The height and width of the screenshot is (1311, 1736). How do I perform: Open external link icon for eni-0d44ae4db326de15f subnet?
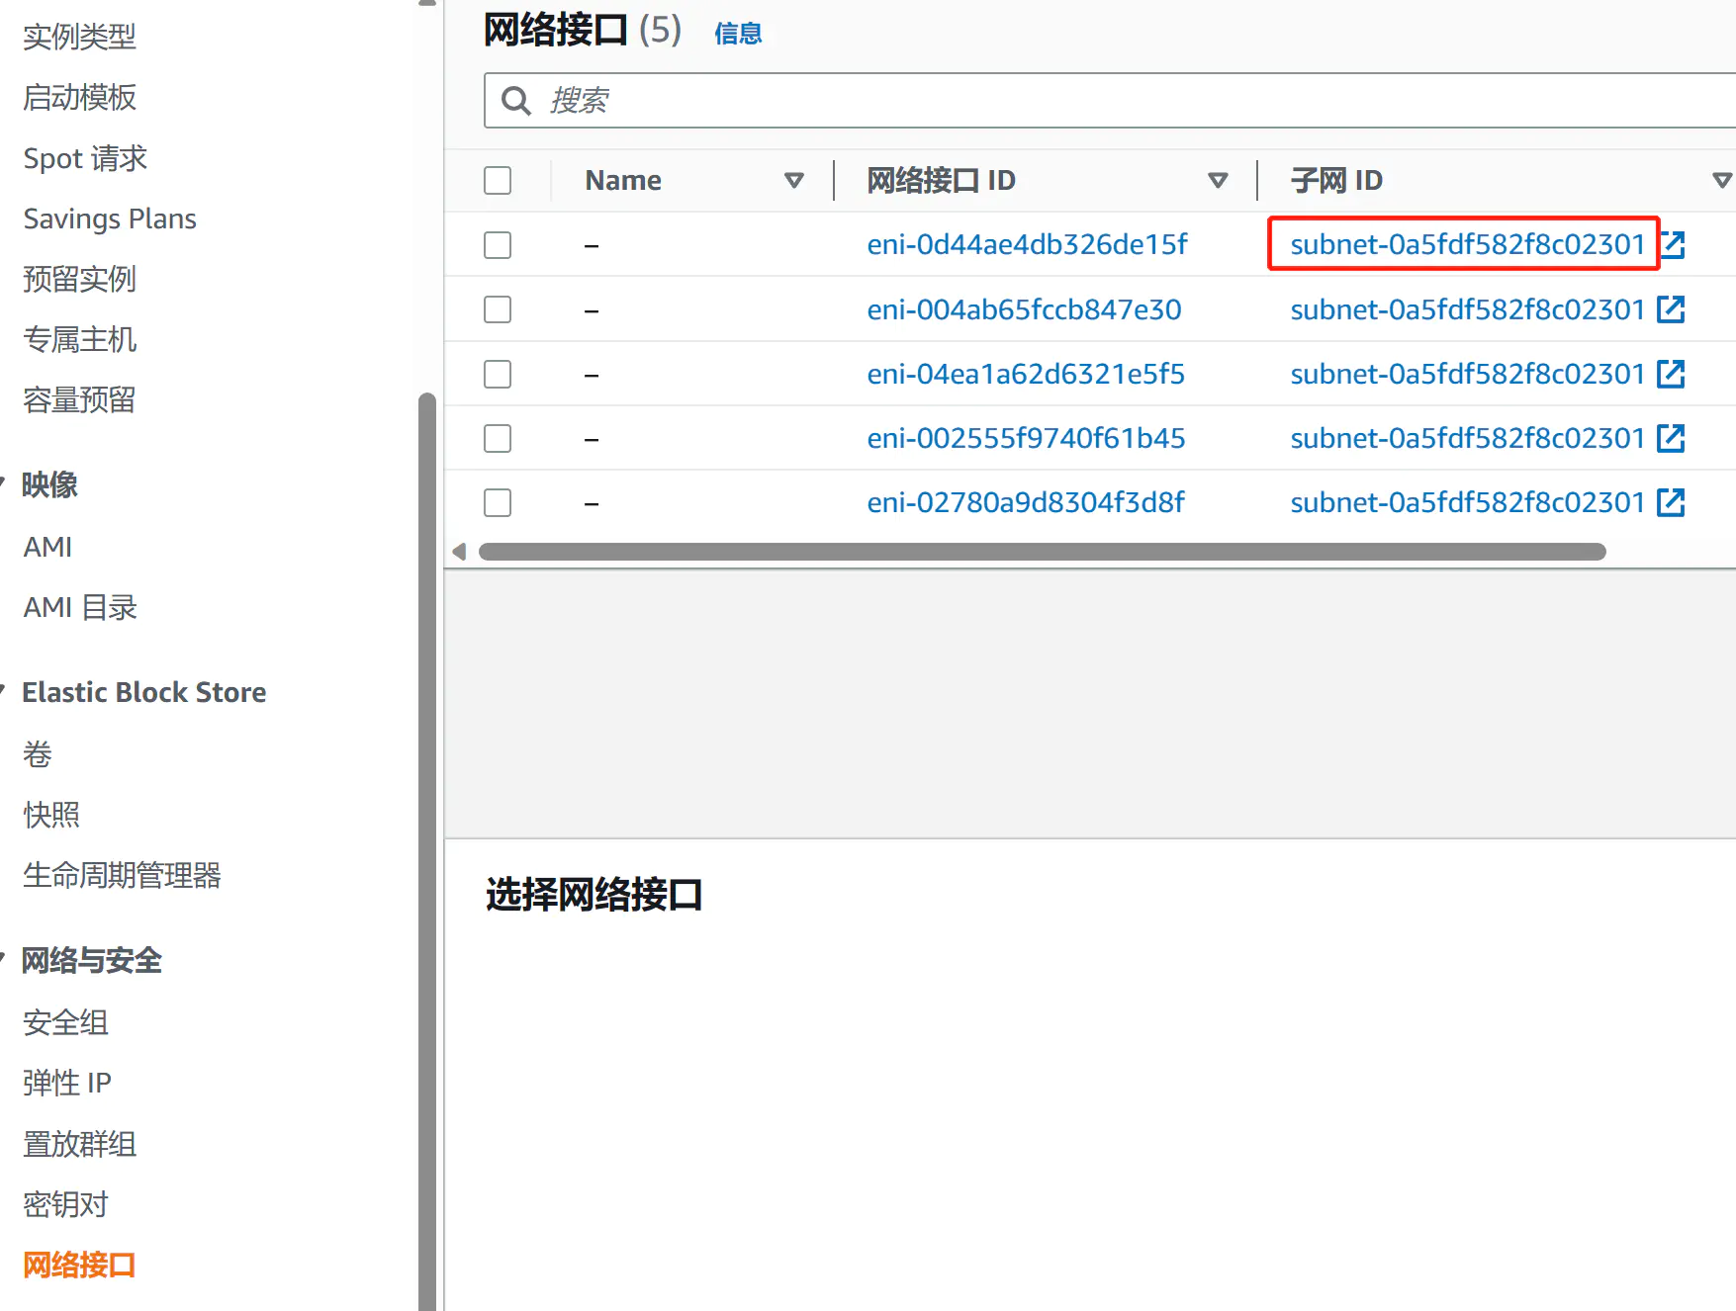point(1673,244)
